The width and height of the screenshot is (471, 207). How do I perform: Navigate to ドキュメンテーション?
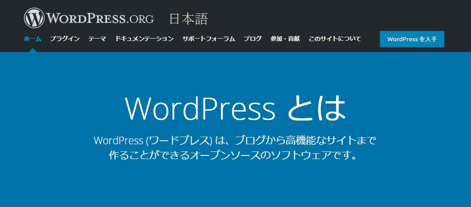coord(144,39)
